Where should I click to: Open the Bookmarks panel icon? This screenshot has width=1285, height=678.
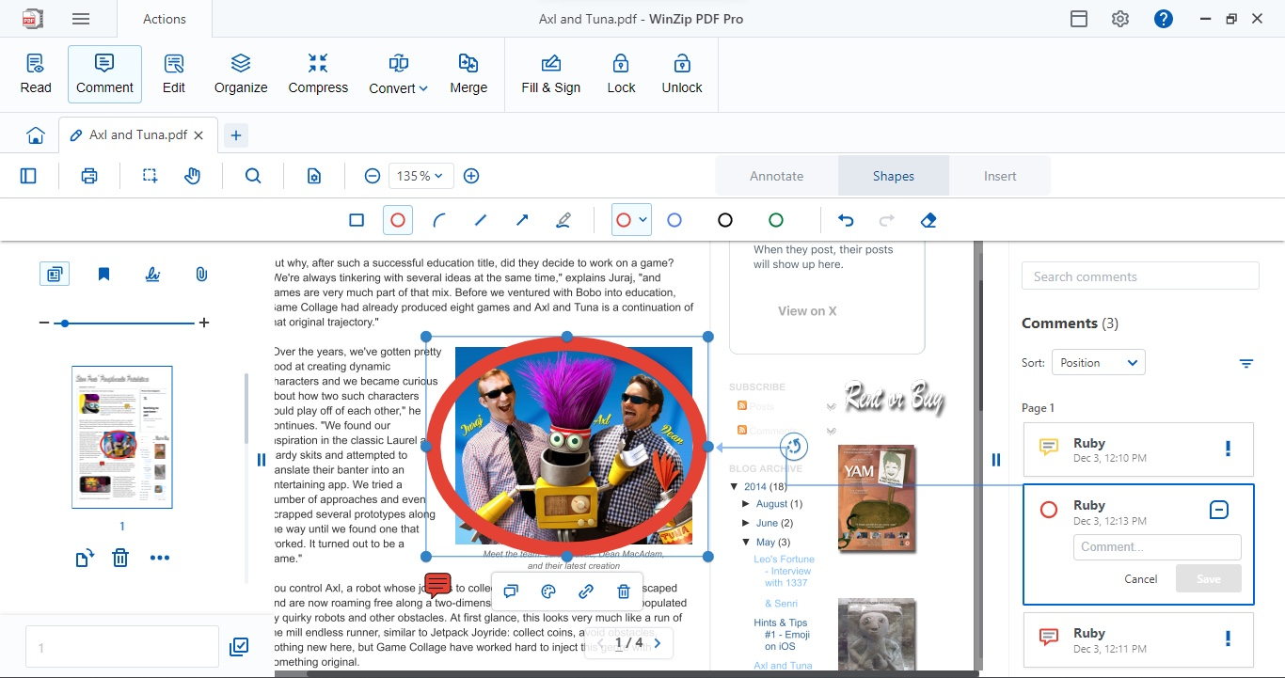pyautogui.click(x=104, y=275)
